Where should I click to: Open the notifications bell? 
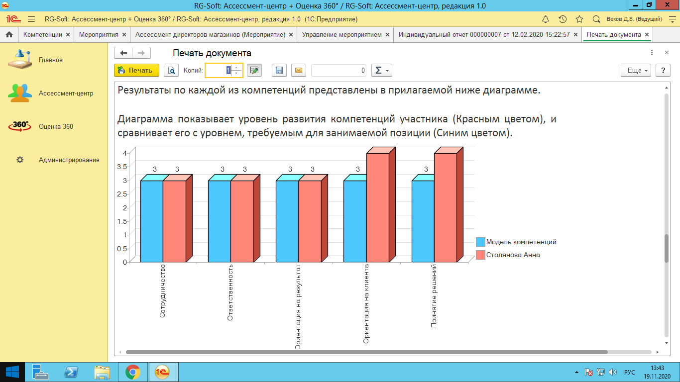[546, 19]
